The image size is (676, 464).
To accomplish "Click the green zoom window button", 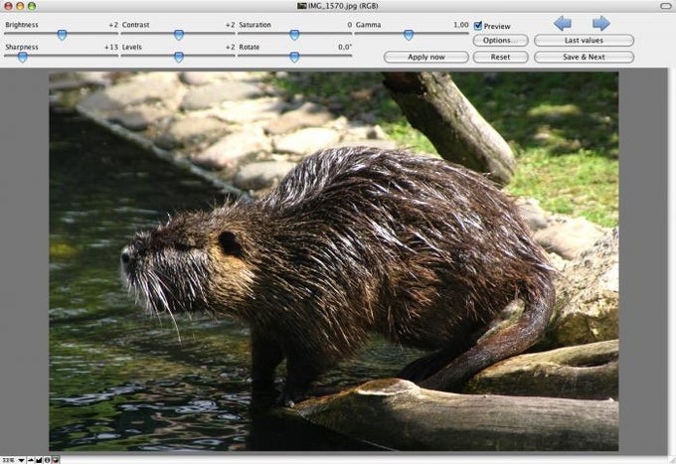I will tap(32, 6).
